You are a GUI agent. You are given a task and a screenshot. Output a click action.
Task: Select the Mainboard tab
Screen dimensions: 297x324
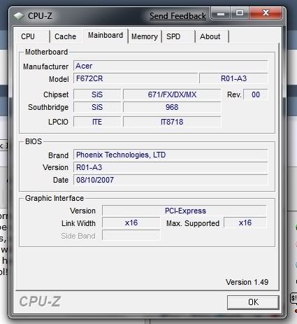106,36
